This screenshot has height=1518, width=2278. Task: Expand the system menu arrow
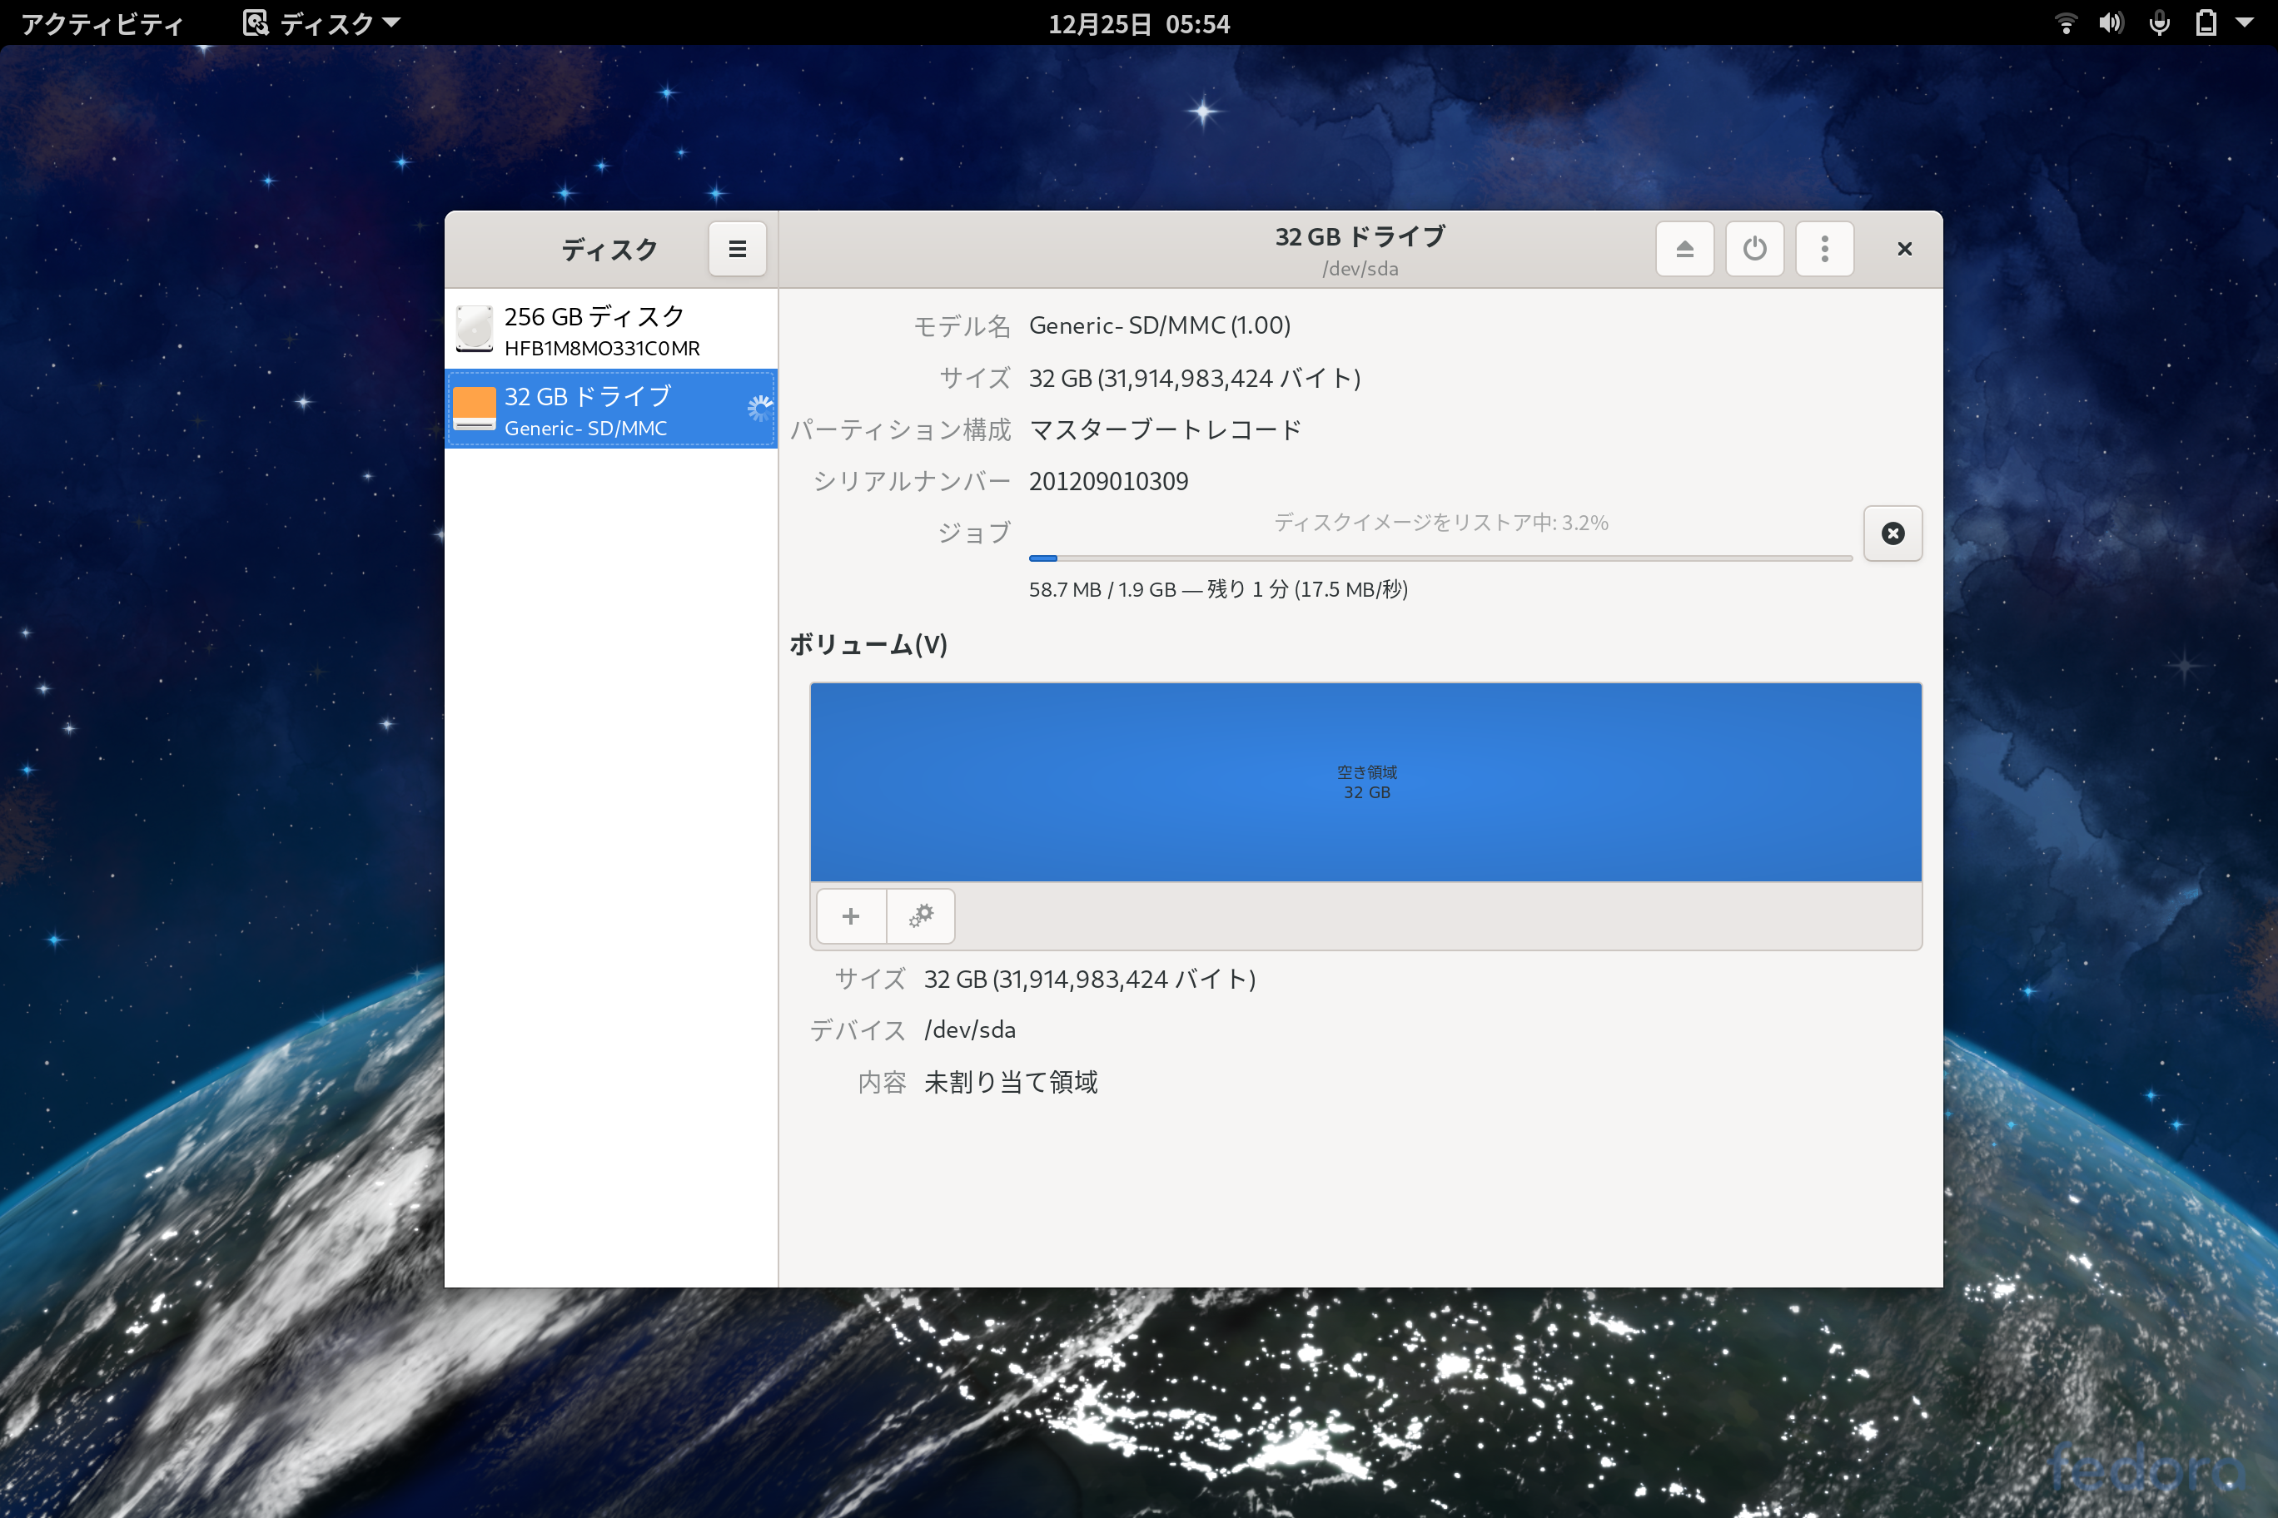(2244, 23)
